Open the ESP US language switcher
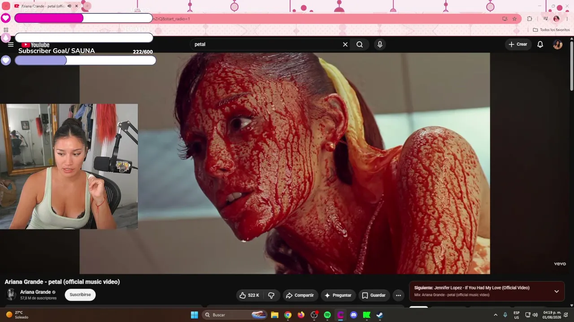The height and width of the screenshot is (322, 574). coord(517,315)
